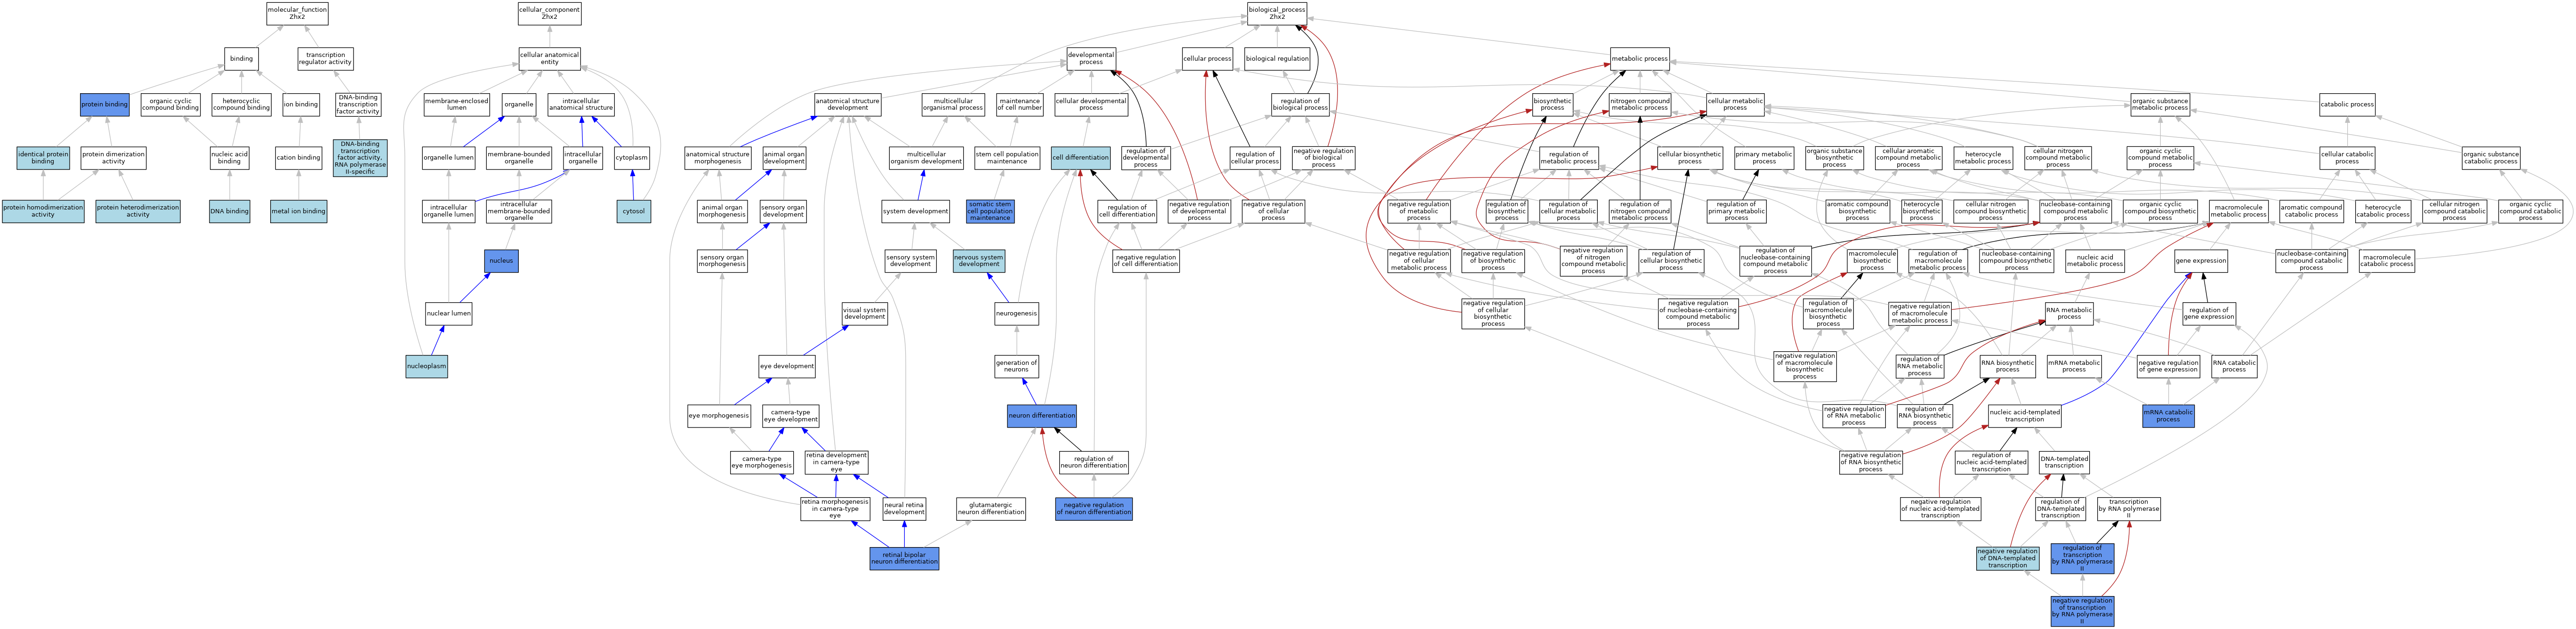Viewport: 2576px width, 629px height.
Task: Select the 'sensory organ morphogenesis' node
Action: click(722, 261)
